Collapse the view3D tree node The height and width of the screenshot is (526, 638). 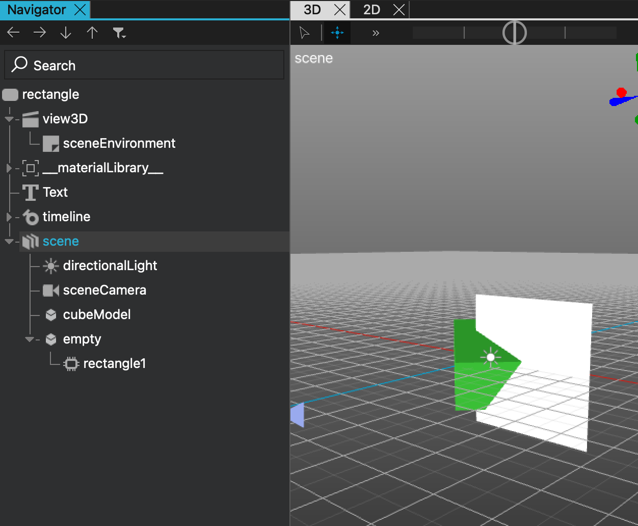tap(9, 119)
